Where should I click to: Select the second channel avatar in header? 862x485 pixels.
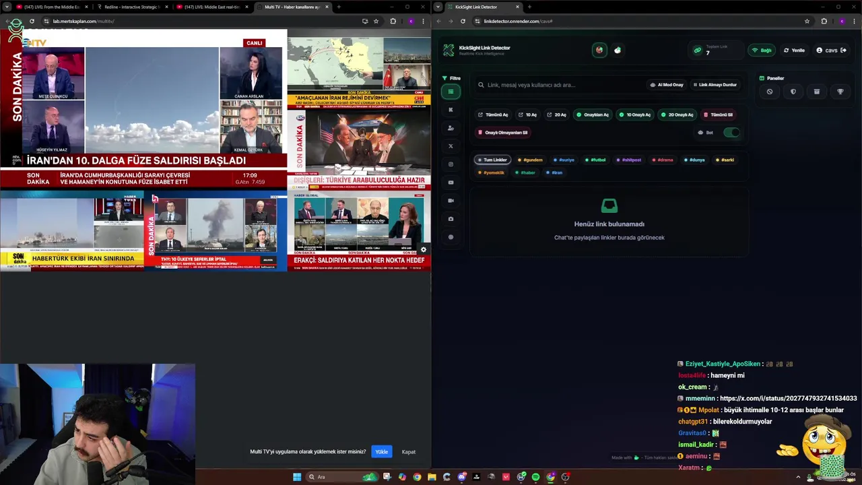tap(618, 51)
